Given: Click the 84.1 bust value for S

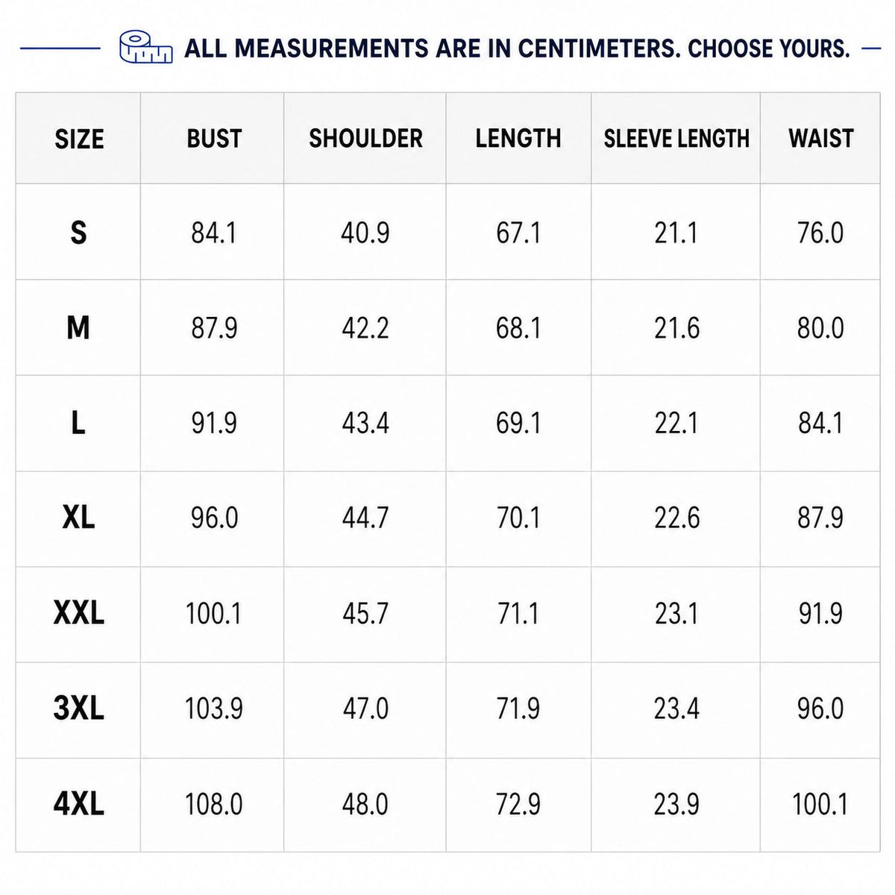Looking at the screenshot, I should (214, 233).
